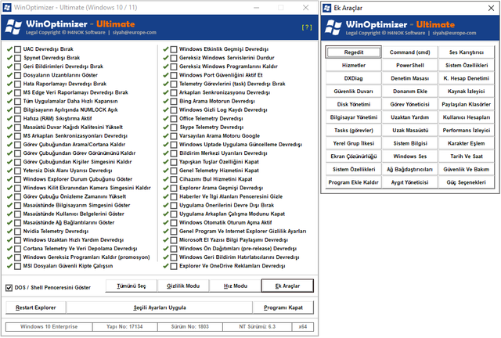
Task: Click the Ek Araçlar window title icon
Action: pyautogui.click(x=327, y=8)
